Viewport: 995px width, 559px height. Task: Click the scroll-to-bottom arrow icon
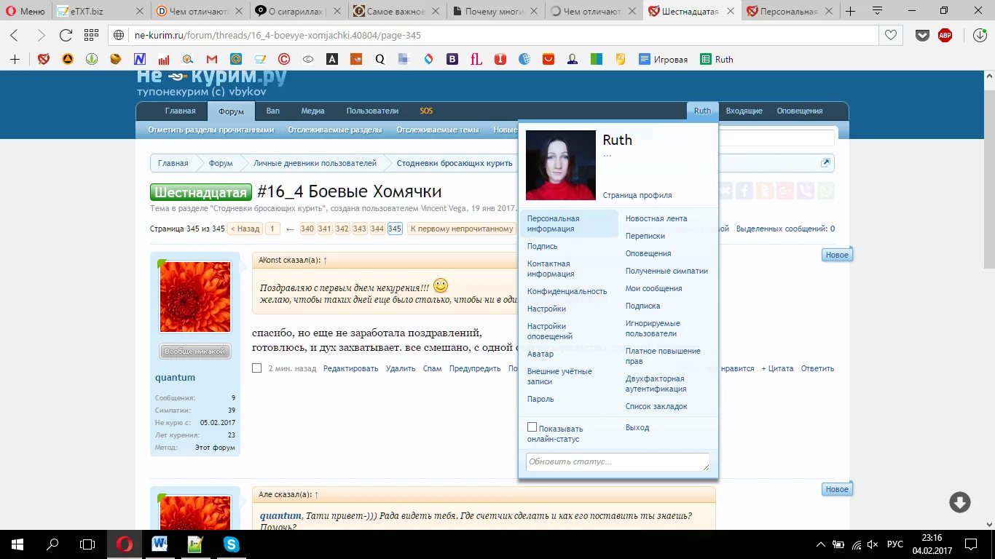pos(959,502)
